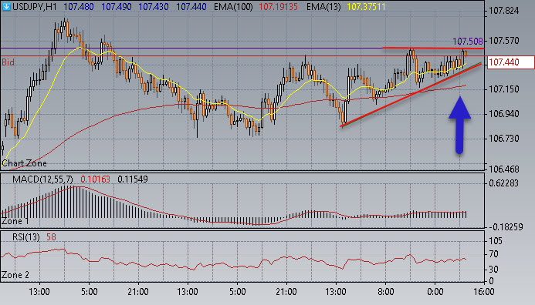Image resolution: width=535 pixels, height=305 pixels.
Task: Click the blue up arrow annotation
Action: [x=459, y=125]
